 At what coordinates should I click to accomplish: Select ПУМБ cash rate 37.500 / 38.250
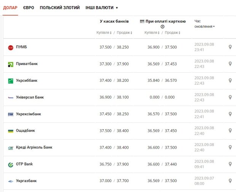114,47
